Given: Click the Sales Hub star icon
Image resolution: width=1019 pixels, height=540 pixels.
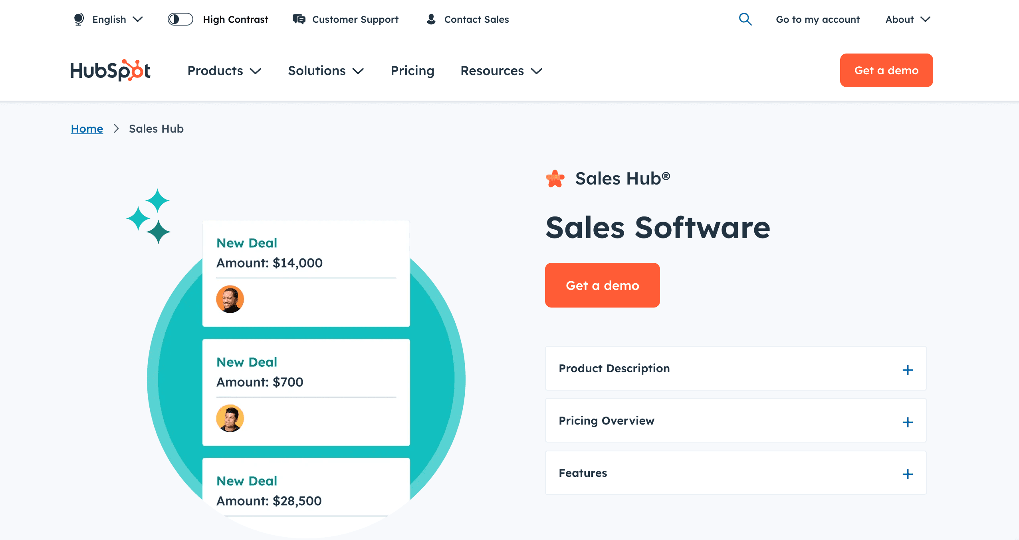Looking at the screenshot, I should pyautogui.click(x=556, y=178).
